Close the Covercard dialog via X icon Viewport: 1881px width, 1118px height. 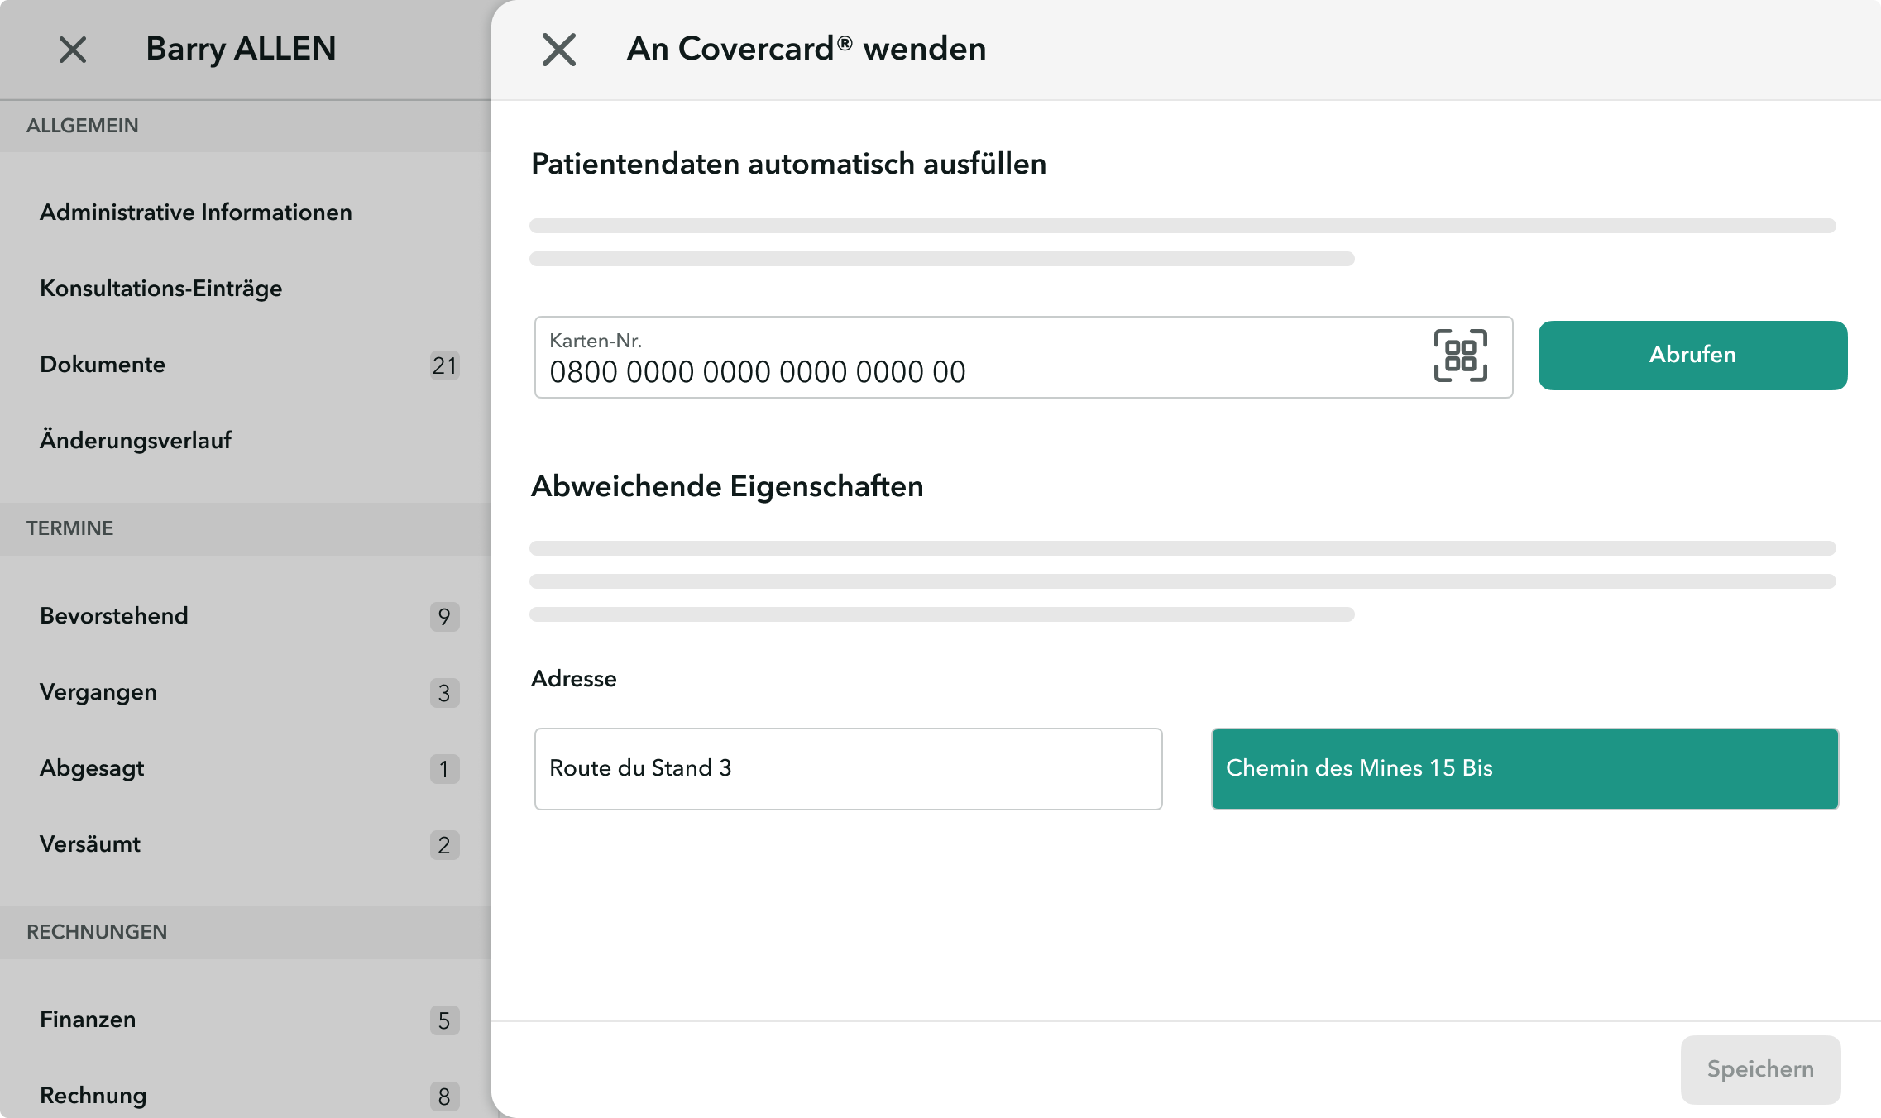tap(558, 50)
